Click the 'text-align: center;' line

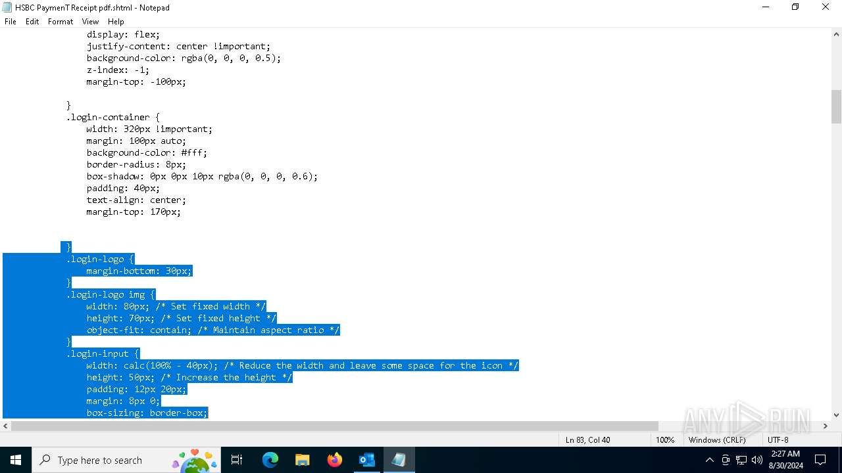coord(136,200)
